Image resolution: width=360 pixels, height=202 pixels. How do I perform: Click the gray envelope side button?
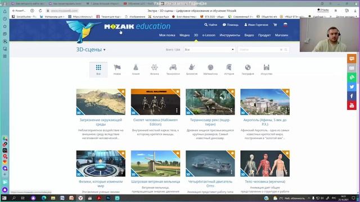352,68
